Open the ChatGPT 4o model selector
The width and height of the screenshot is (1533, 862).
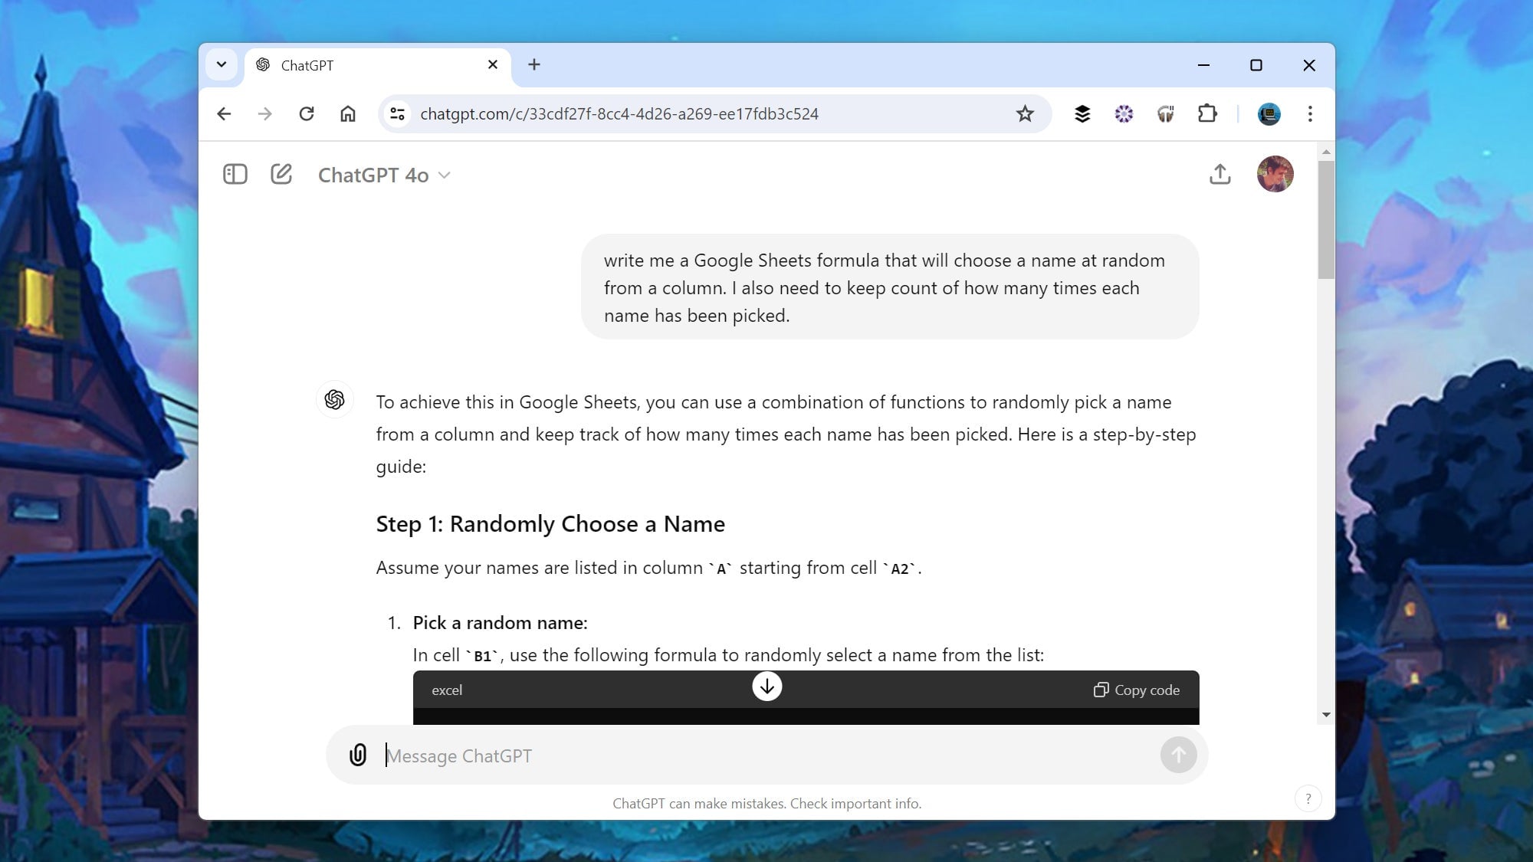click(384, 175)
